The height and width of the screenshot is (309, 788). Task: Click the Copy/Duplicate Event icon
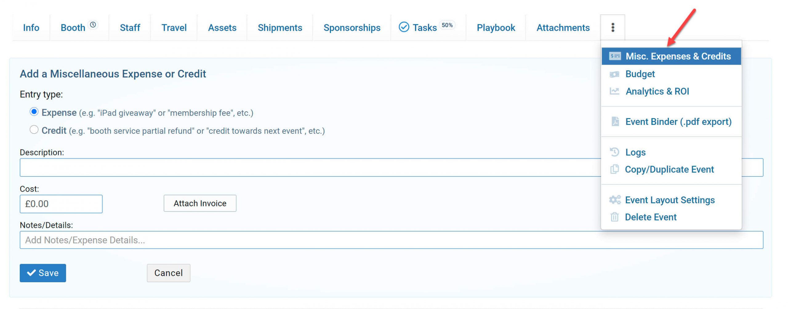click(614, 169)
